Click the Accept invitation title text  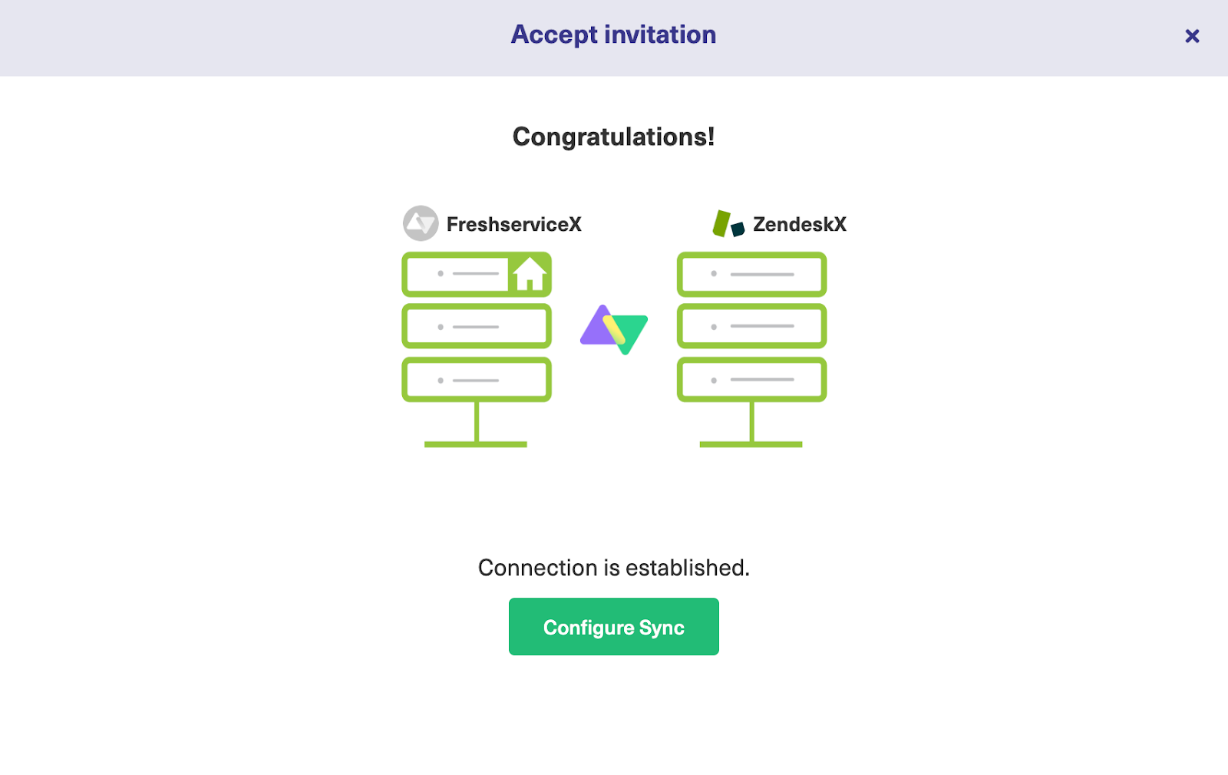613,35
